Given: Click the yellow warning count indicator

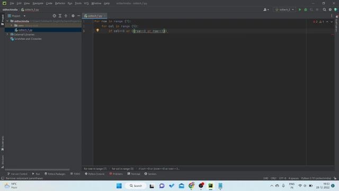Looking at the screenshot, I should pyautogui.click(x=322, y=22).
